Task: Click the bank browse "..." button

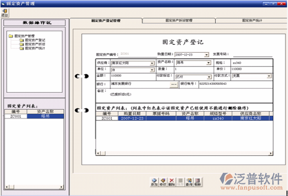Action: 174,85
